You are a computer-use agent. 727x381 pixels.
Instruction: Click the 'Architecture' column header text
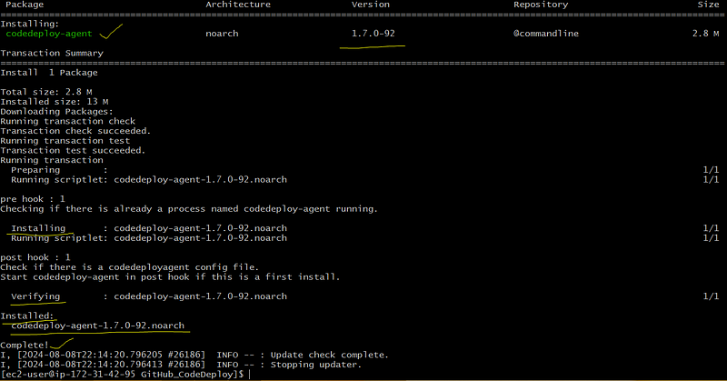(x=238, y=5)
